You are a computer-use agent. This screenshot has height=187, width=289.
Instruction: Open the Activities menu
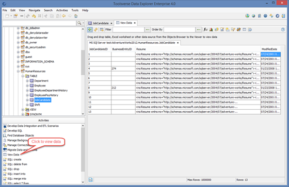click(x=62, y=10)
